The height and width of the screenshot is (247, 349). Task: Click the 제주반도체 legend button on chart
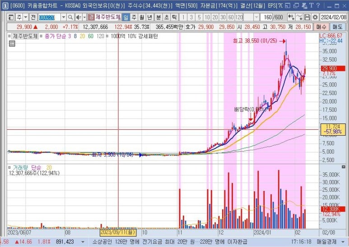pyautogui.click(x=25, y=36)
